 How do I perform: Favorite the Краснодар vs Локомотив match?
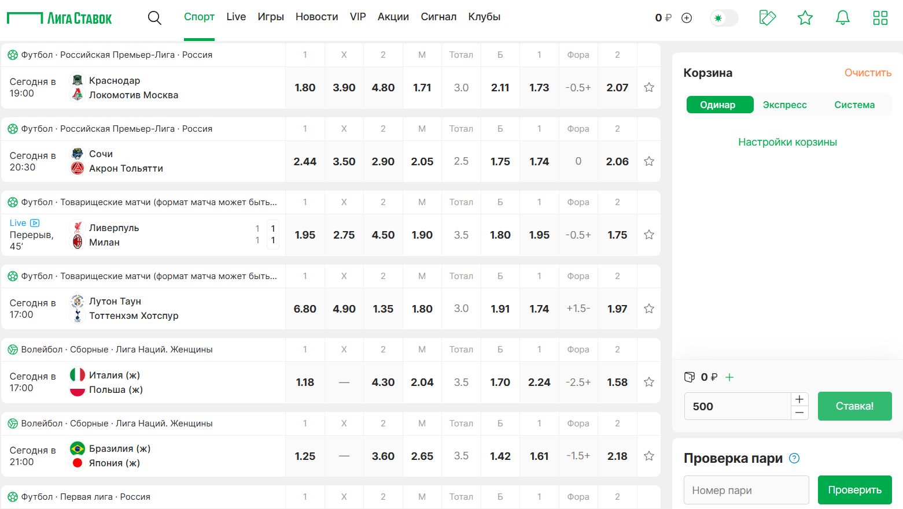pyautogui.click(x=649, y=87)
